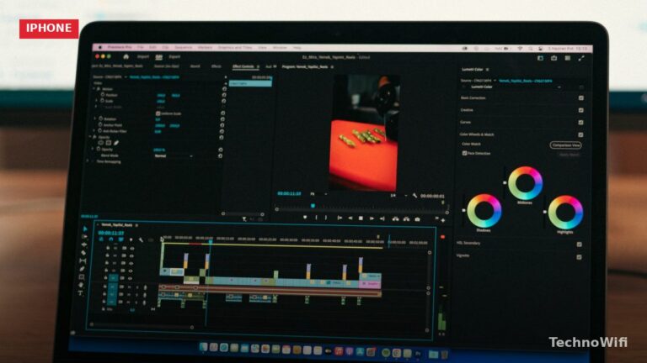Viewport: 647px width, 363px height.
Task: Open the Window menu
Action: 280,48
